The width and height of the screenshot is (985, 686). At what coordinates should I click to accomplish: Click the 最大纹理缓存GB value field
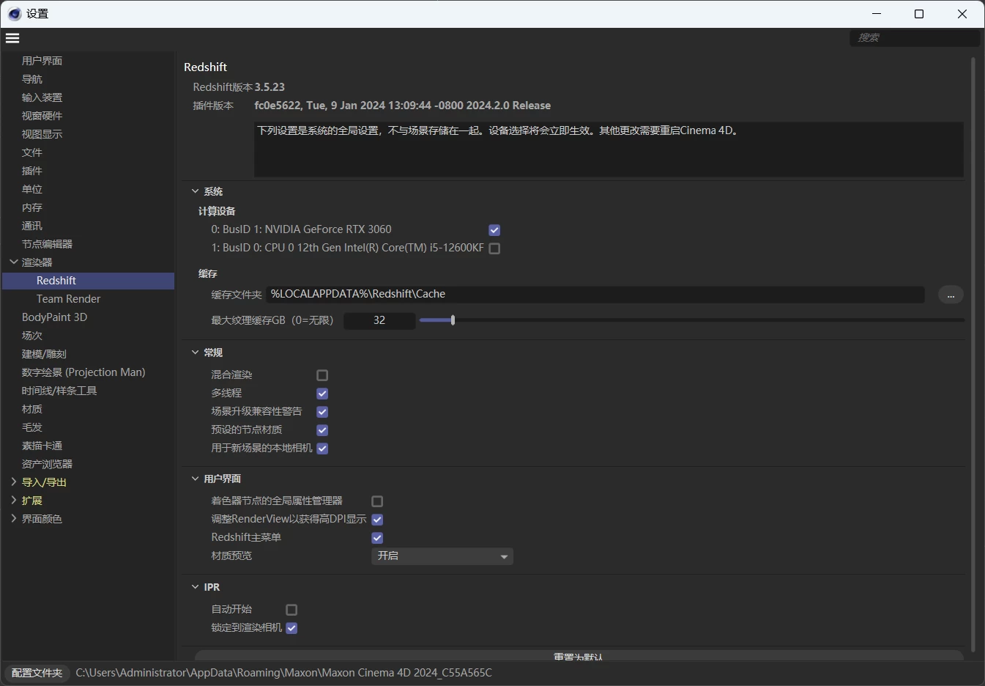click(x=379, y=320)
